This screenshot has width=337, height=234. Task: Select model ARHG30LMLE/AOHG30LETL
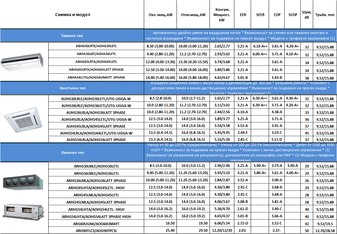coord(96,166)
